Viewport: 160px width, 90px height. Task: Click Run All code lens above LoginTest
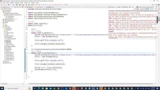coord(31,22)
